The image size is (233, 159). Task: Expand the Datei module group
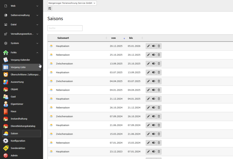pos(22,25)
